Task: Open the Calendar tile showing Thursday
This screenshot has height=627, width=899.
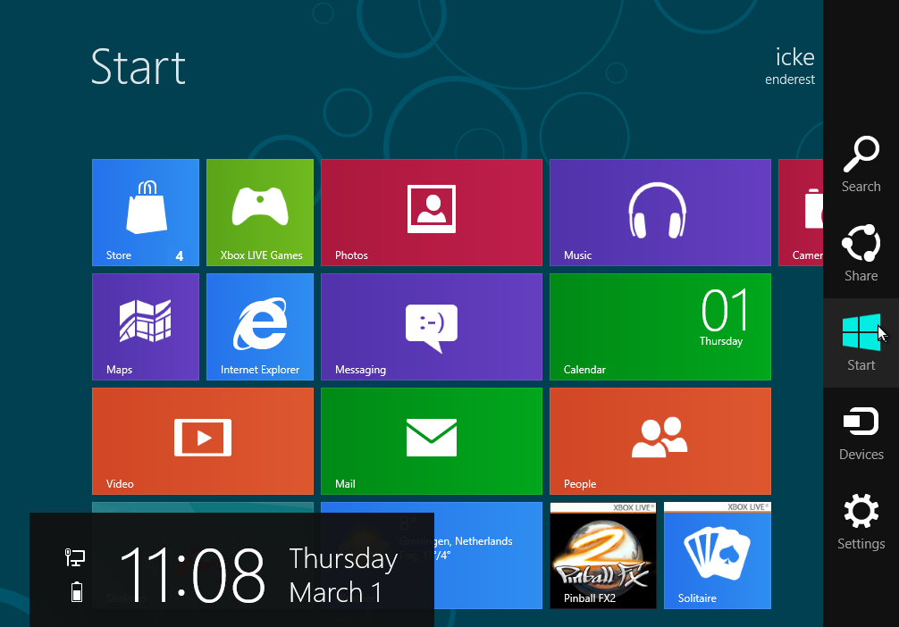Action: coord(660,326)
